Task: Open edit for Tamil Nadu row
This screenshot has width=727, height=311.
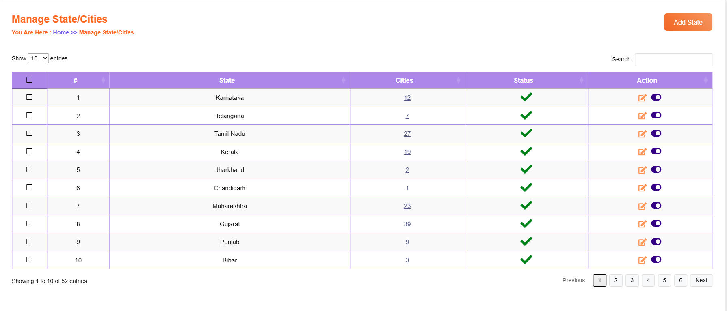Action: coord(642,134)
